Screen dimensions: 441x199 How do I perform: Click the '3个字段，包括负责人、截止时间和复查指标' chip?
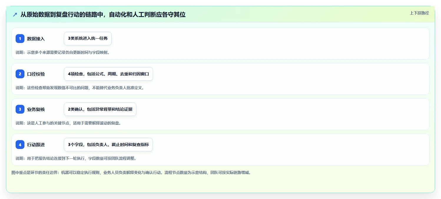pyautogui.click(x=108, y=145)
